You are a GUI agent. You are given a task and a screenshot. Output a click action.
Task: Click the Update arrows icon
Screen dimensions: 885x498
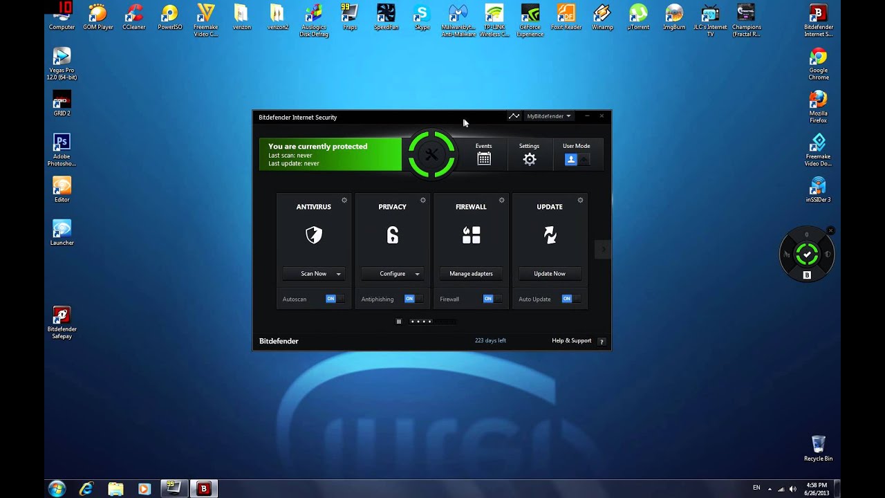550,235
